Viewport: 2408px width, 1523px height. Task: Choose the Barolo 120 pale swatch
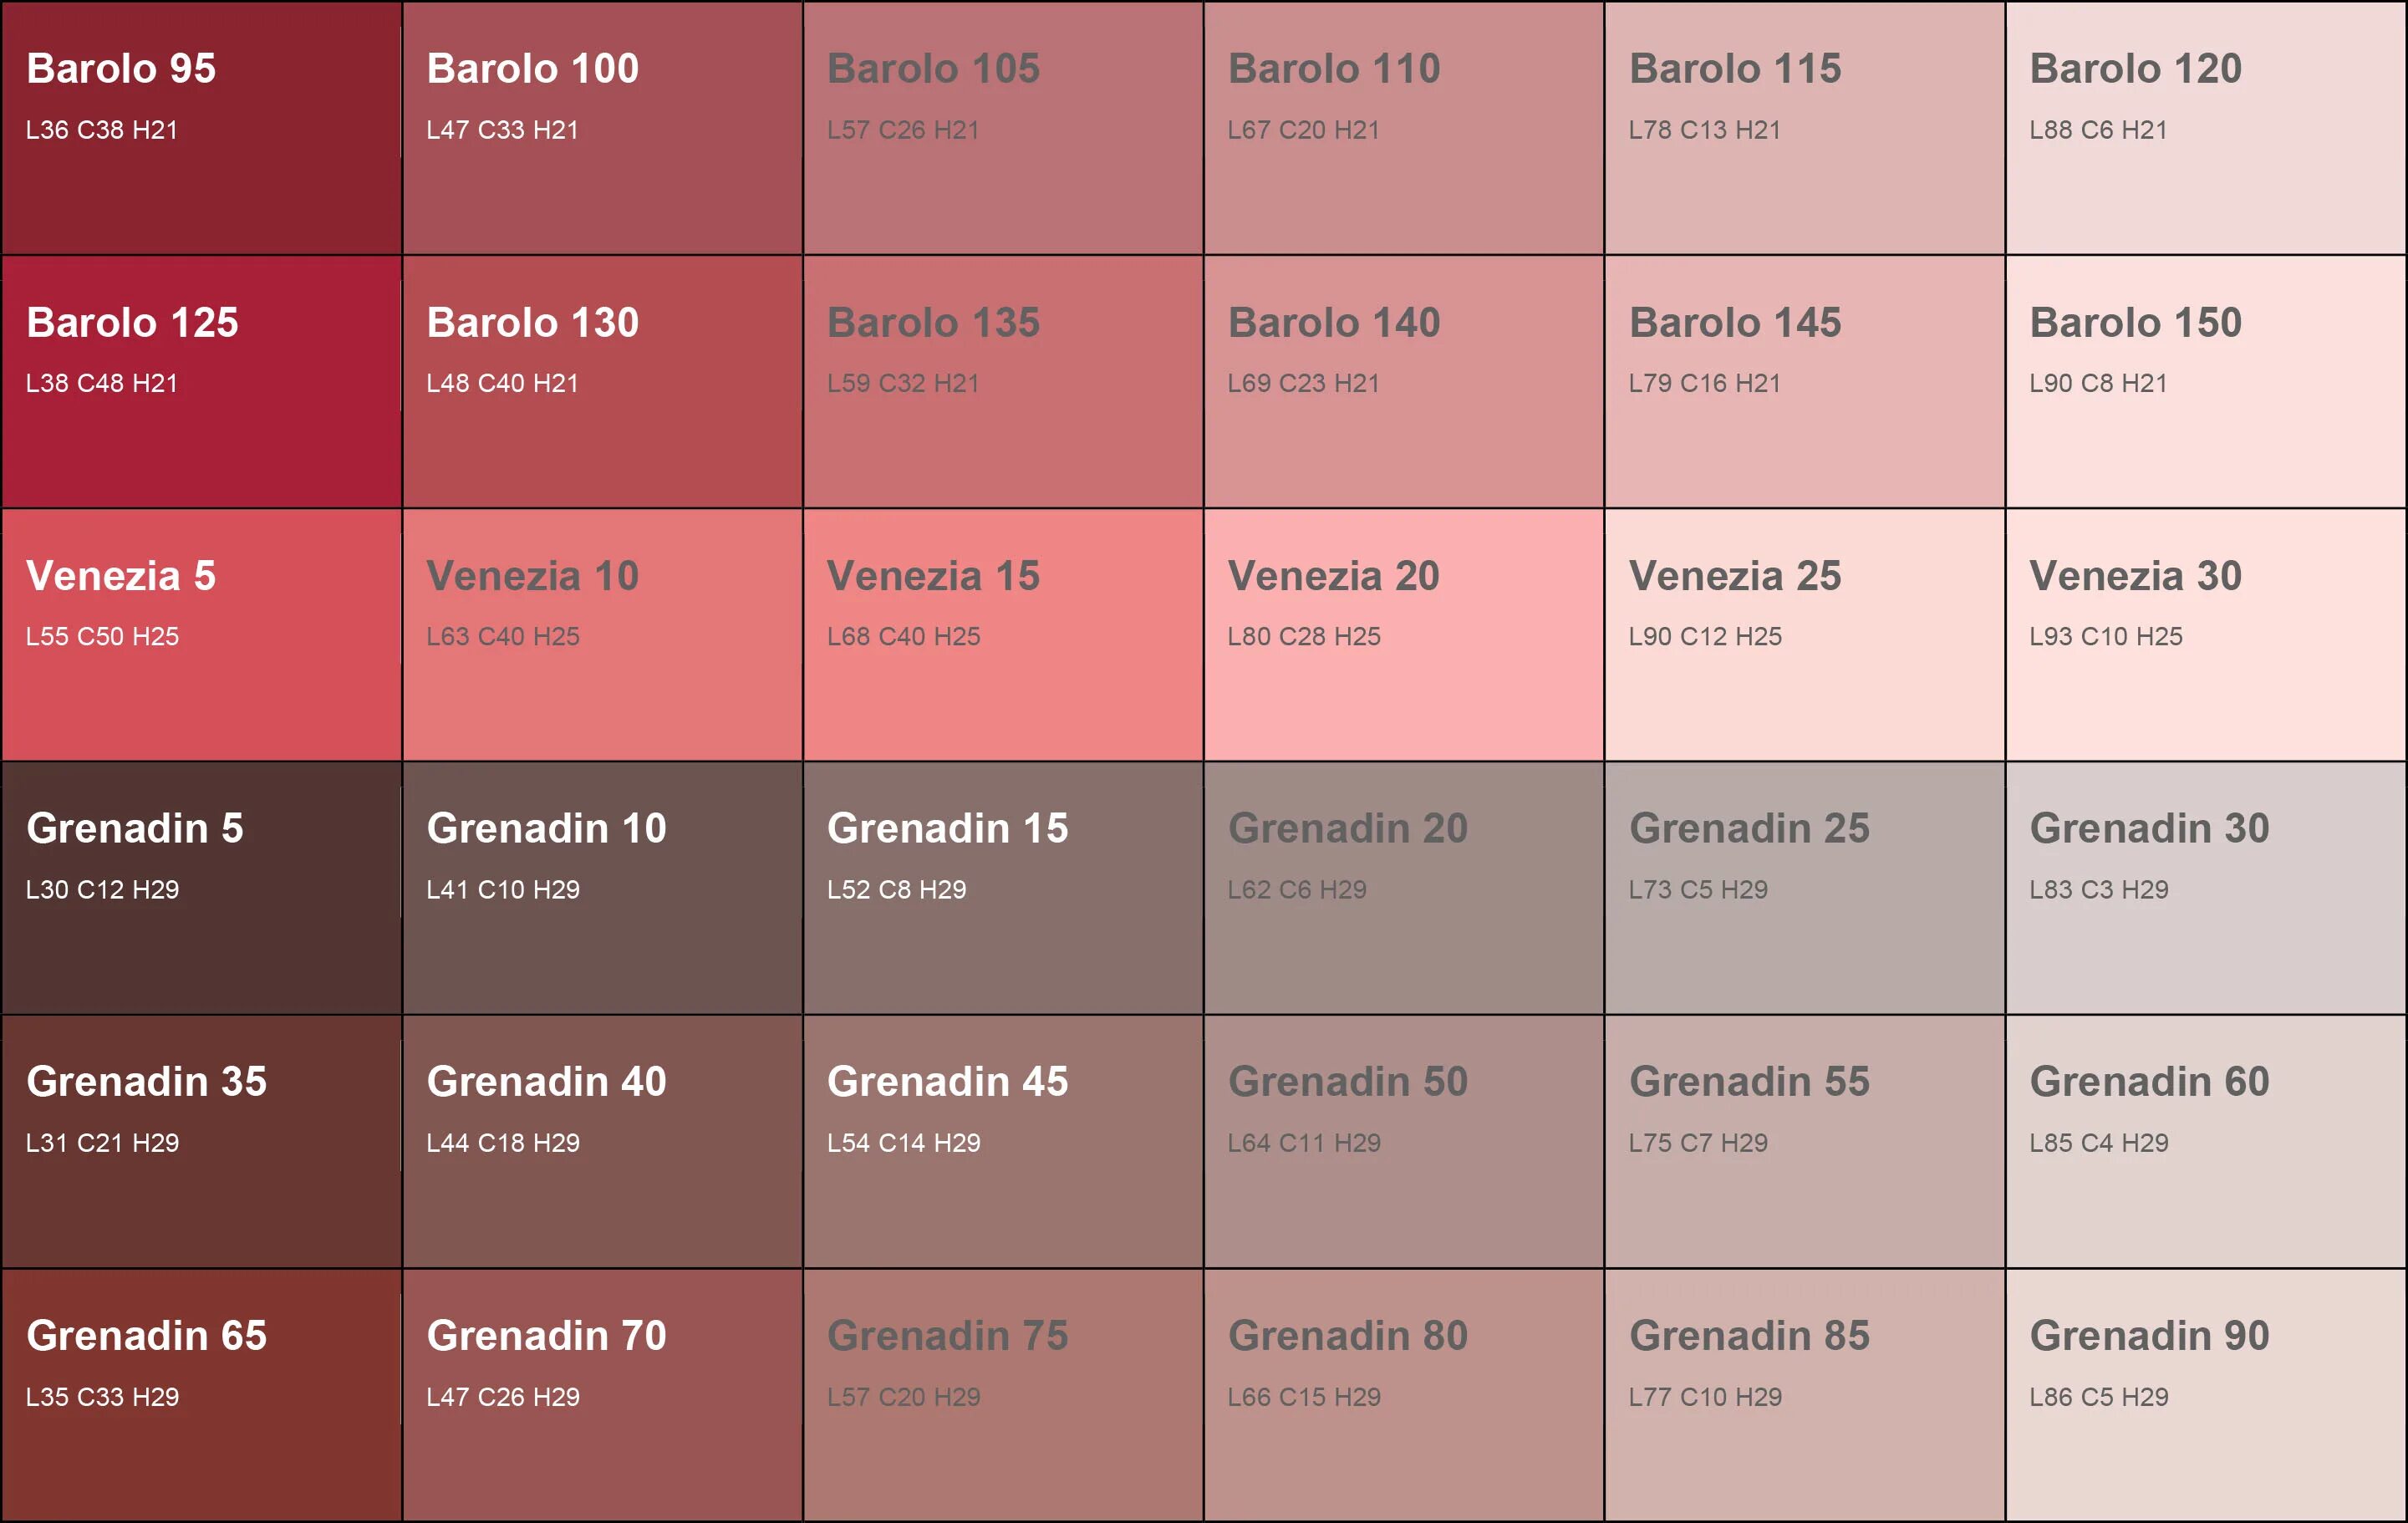2206,128
